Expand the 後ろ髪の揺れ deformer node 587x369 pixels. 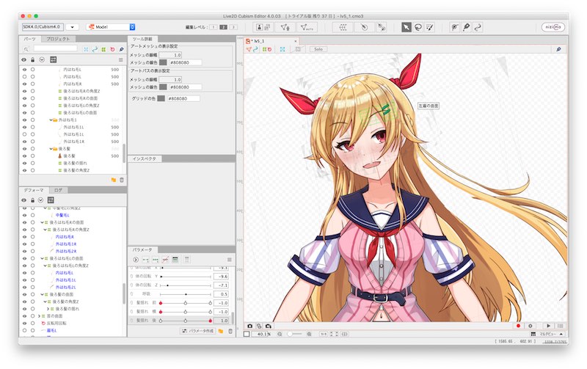48,309
